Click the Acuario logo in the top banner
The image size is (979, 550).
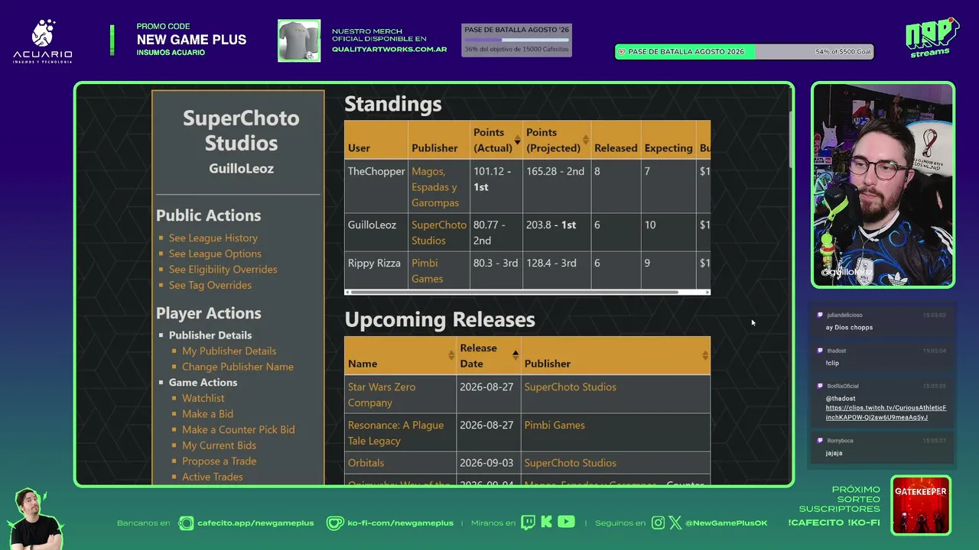pos(43,41)
